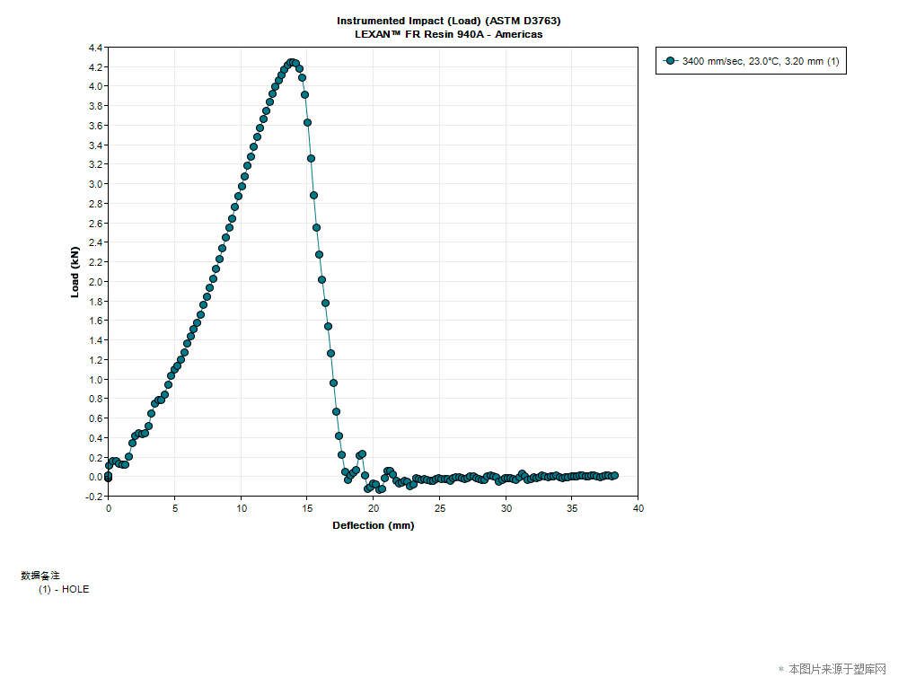This screenshot has width=898, height=686.
Task: Click the "5" deflection axis tick label
Action: point(175,508)
